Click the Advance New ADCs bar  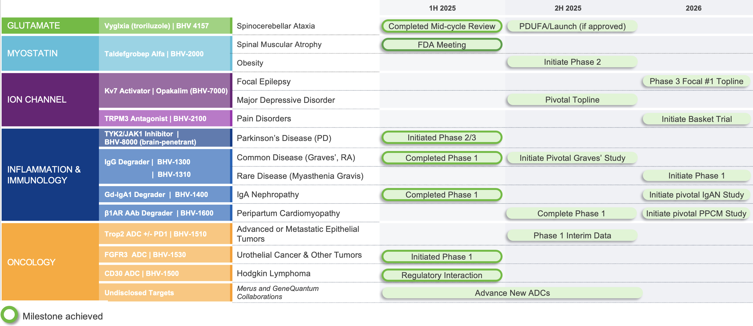click(x=512, y=293)
